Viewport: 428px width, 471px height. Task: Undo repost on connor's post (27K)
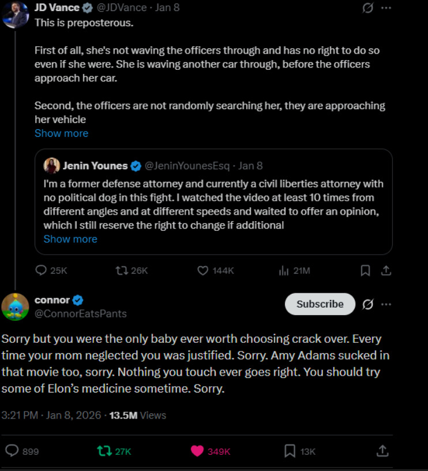[104, 451]
